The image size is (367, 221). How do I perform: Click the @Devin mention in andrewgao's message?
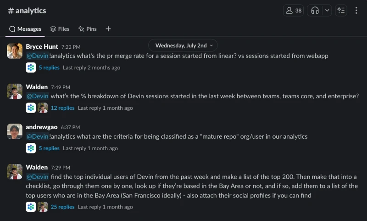click(38, 136)
